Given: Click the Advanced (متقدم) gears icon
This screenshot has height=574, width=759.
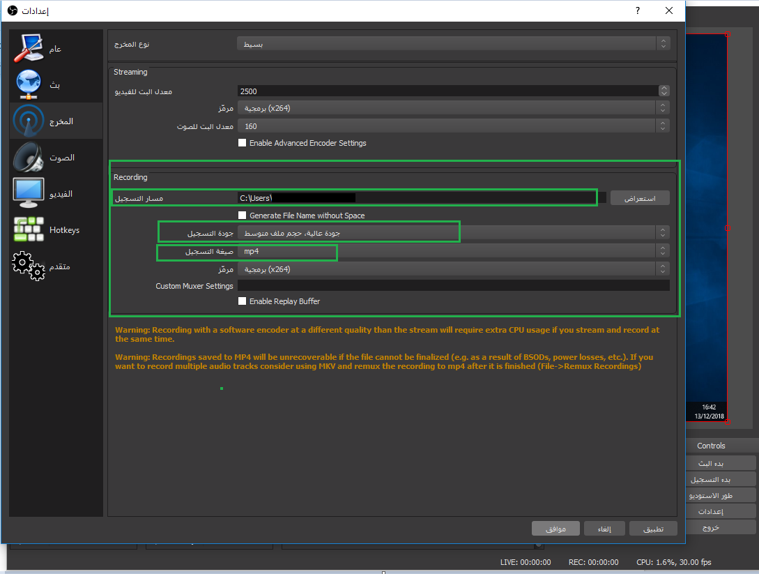Looking at the screenshot, I should point(29,266).
